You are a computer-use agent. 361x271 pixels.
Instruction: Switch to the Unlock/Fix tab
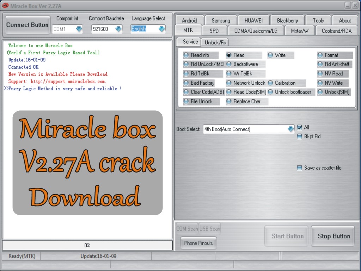(215, 42)
